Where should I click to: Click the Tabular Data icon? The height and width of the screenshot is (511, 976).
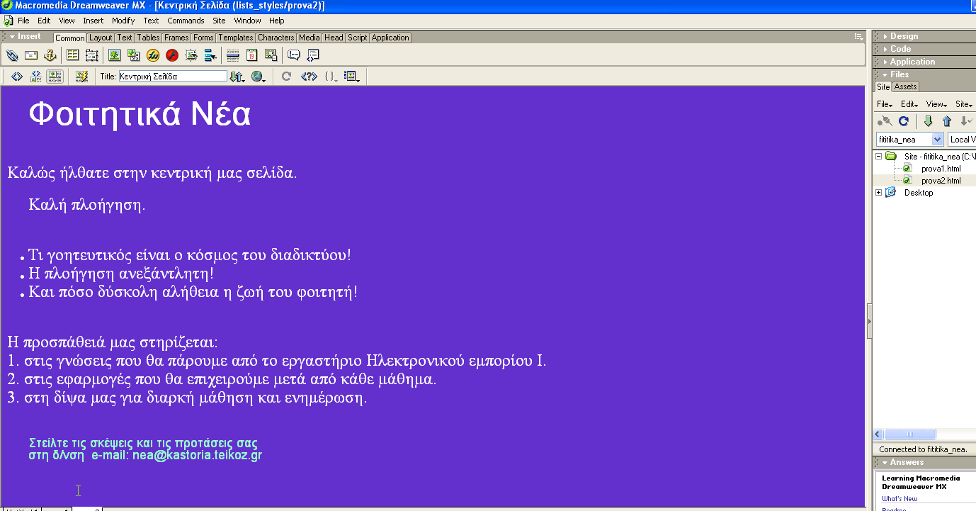271,55
